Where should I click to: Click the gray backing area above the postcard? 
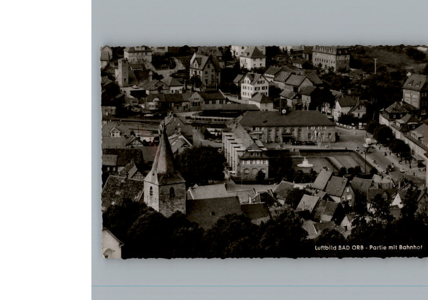tap(260, 22)
